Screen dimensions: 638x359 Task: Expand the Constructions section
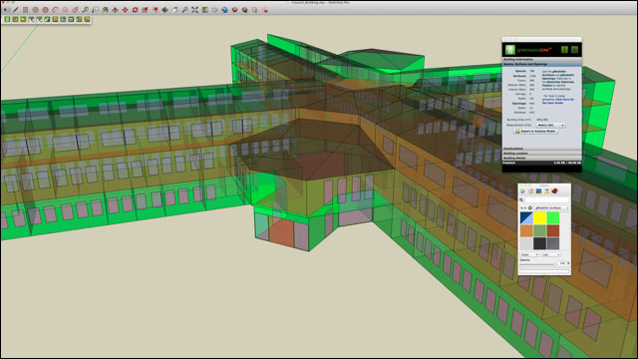point(542,149)
